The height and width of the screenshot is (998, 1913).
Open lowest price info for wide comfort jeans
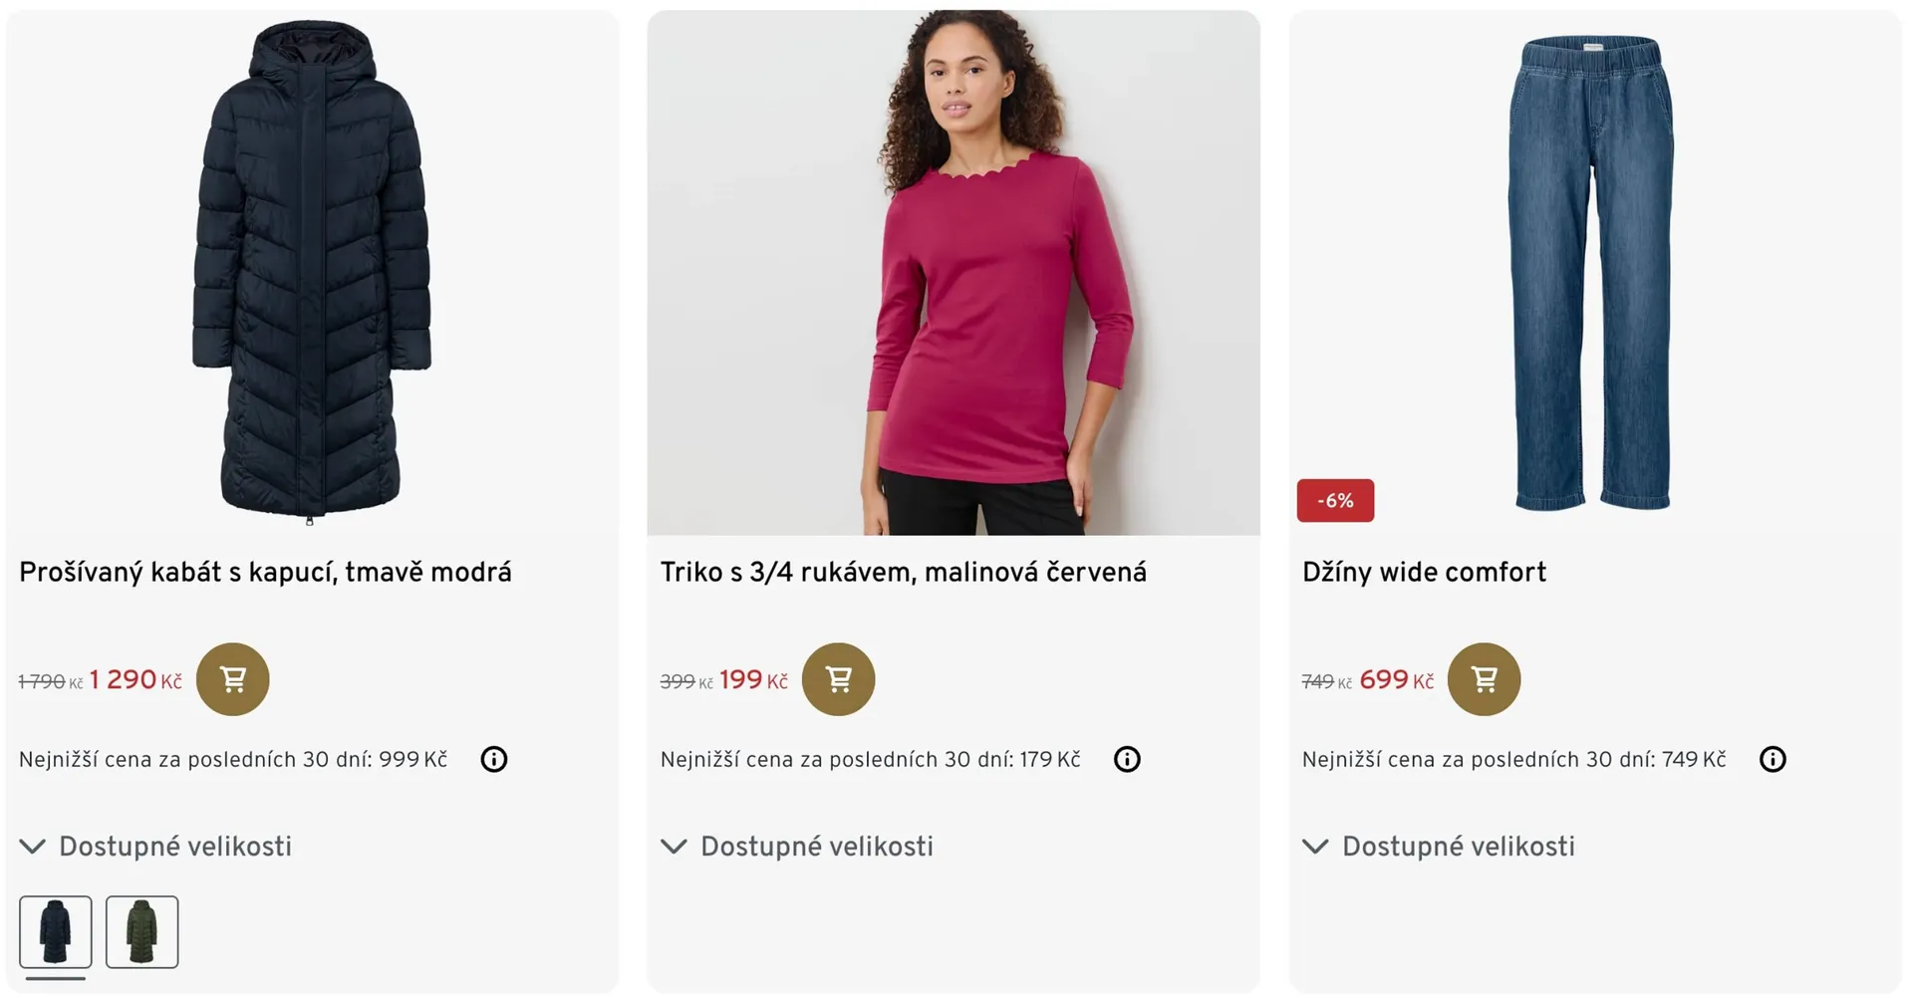point(1773,760)
